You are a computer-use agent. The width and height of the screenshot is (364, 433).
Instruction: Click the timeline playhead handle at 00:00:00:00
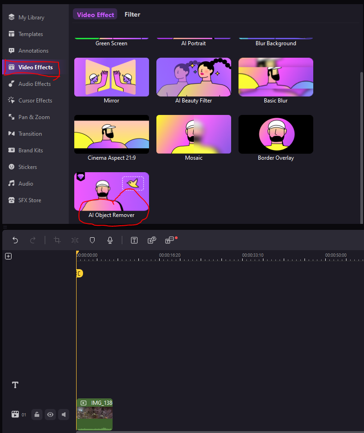(x=78, y=253)
